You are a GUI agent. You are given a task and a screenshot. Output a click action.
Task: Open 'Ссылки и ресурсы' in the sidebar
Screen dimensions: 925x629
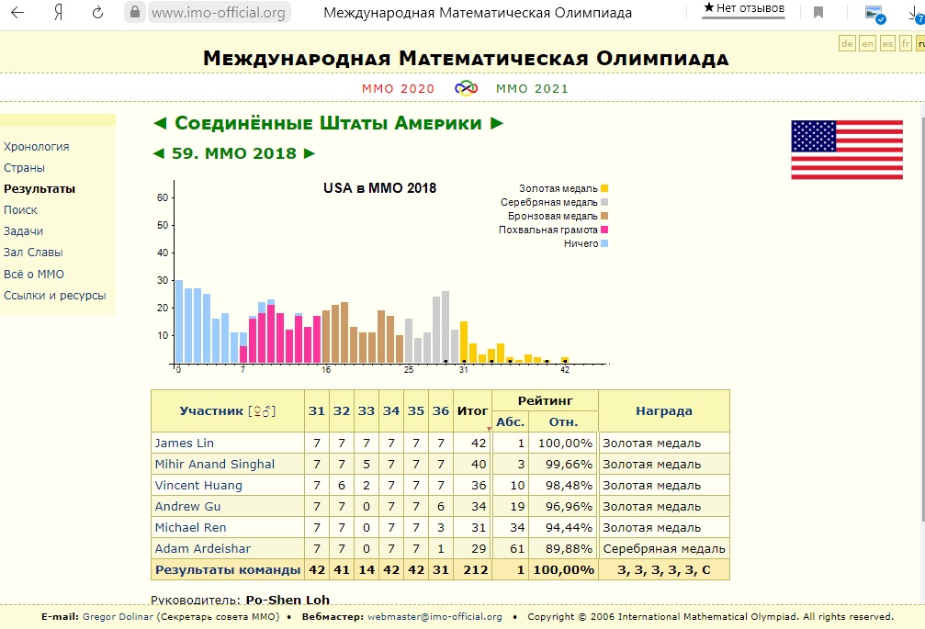pyautogui.click(x=55, y=296)
